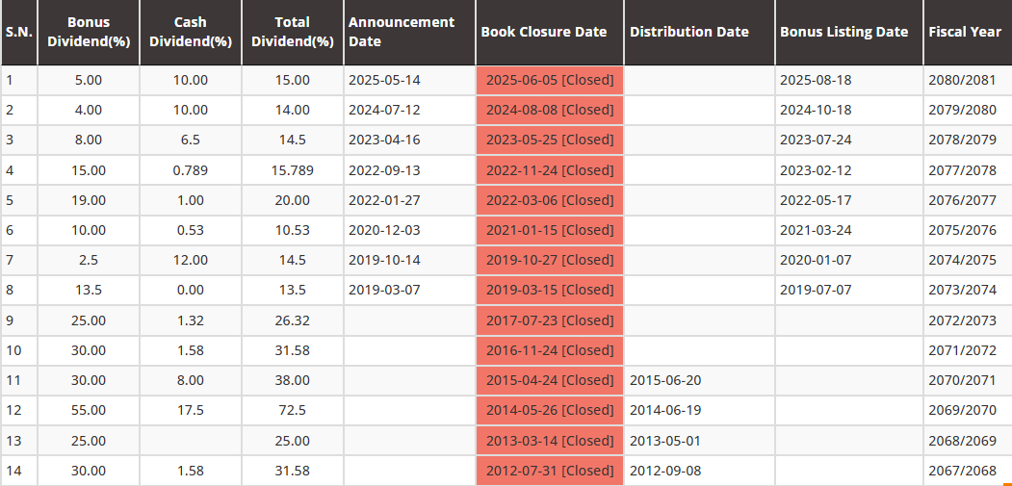The height and width of the screenshot is (486, 1012).
Task: Select total dividend value 72.5
Action: 293,410
